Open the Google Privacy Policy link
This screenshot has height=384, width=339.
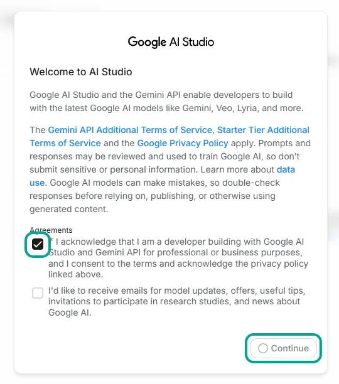183,143
